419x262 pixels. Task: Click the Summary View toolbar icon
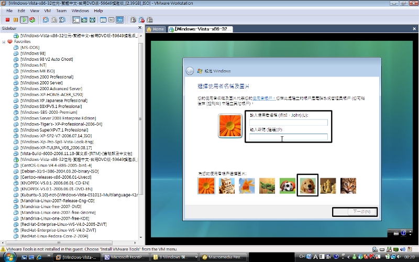click(103, 20)
